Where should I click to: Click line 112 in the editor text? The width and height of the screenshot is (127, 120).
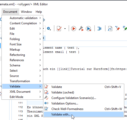coord(35,107)
